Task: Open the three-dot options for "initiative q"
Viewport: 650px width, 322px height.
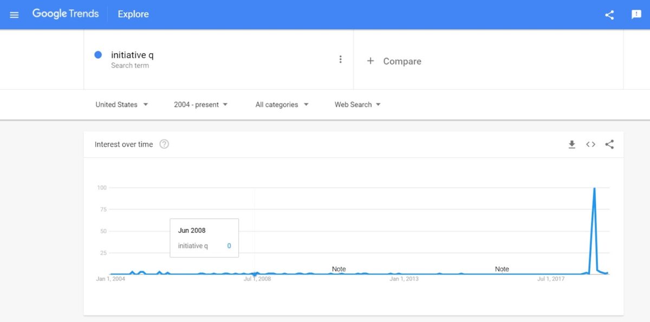Action: click(x=340, y=60)
